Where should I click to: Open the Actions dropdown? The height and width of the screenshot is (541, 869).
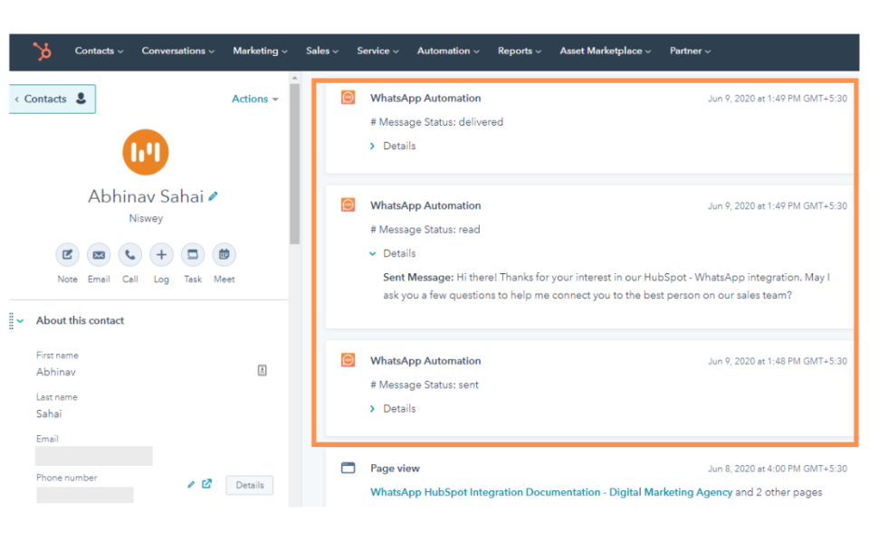[x=254, y=99]
